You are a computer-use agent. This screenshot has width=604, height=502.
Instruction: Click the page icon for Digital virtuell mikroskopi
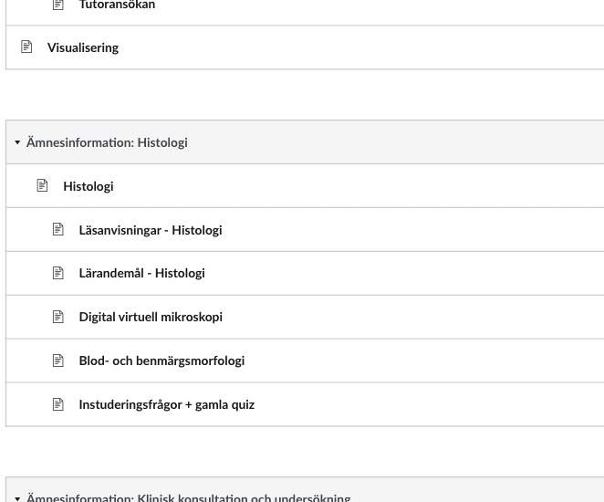(57, 317)
